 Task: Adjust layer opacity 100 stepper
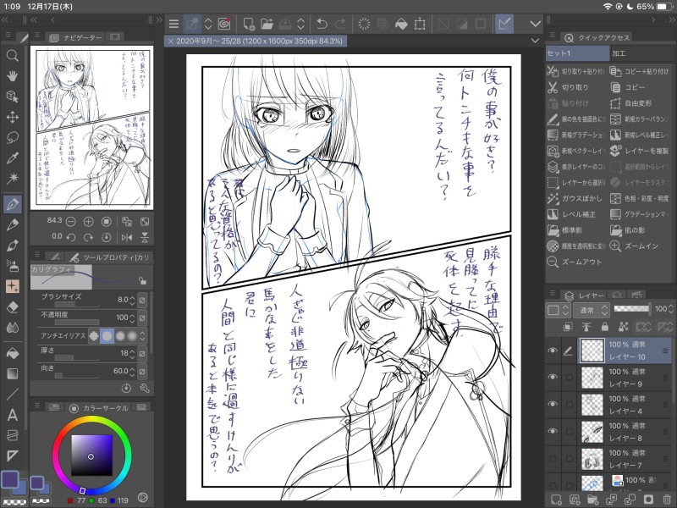(x=670, y=309)
